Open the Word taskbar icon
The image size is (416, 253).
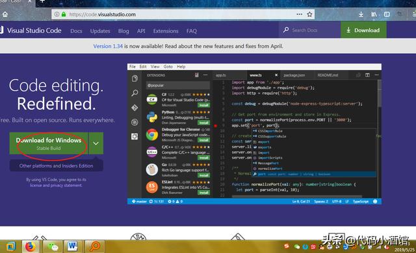72,247
